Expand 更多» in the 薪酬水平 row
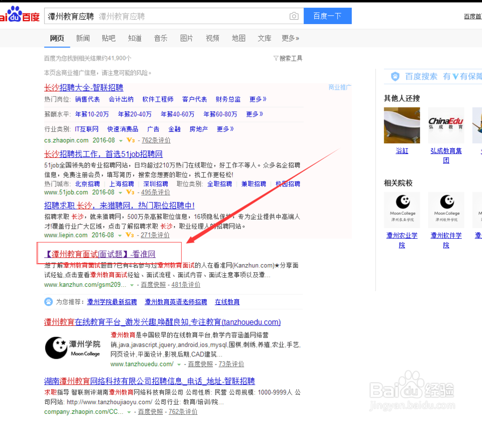This screenshot has height=422, width=482. [x=254, y=114]
